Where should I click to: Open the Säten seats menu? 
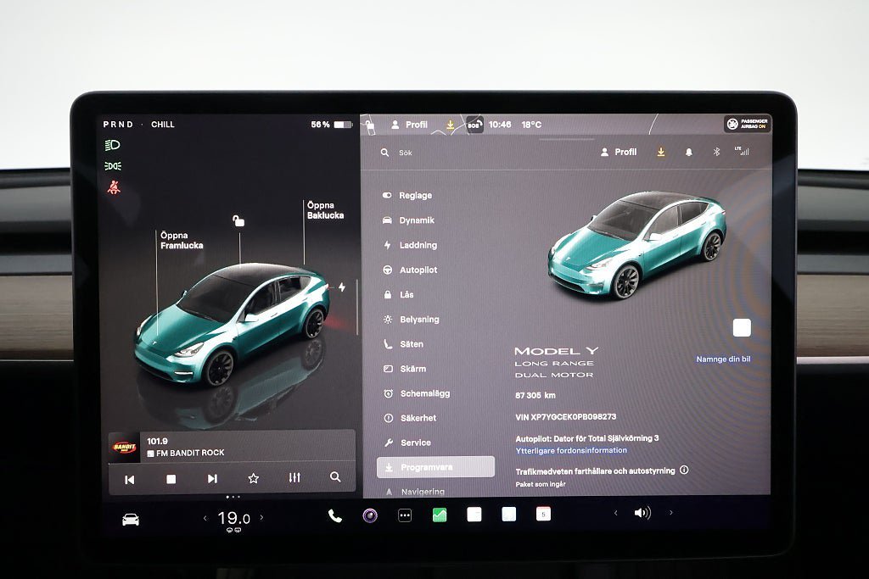point(403,344)
